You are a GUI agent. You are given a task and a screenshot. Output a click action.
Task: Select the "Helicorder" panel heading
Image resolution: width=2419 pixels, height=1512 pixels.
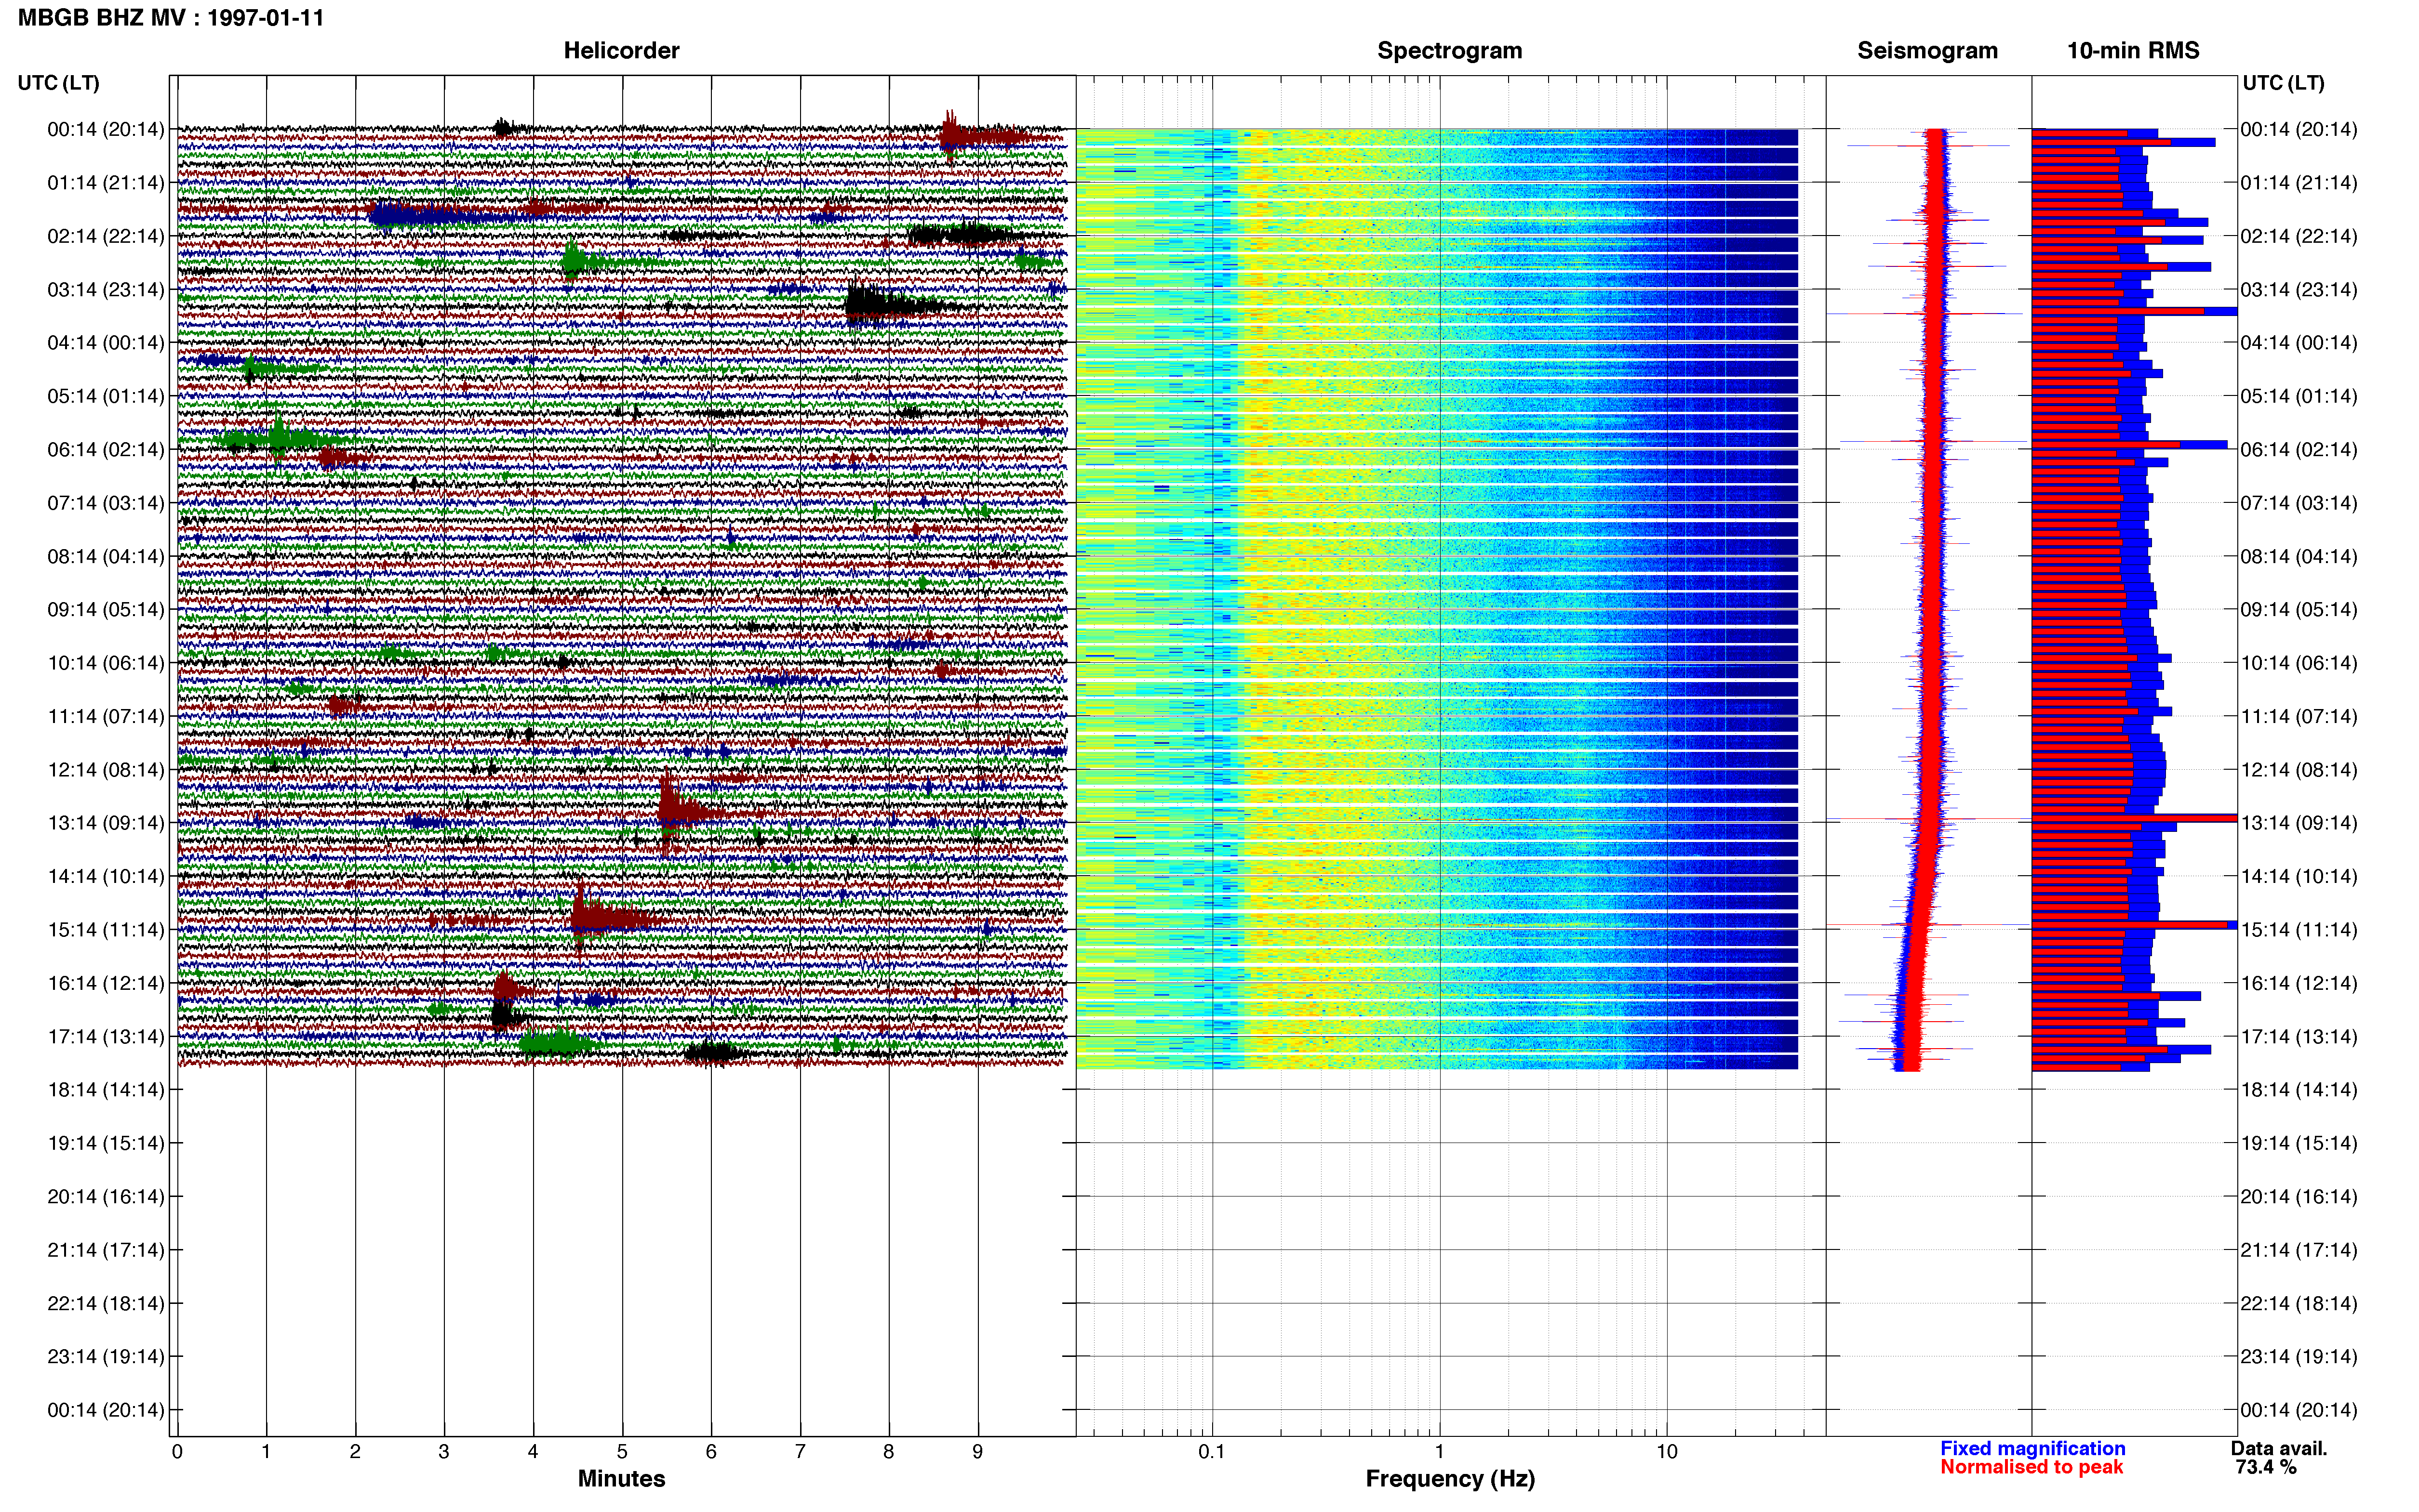pyautogui.click(x=621, y=51)
